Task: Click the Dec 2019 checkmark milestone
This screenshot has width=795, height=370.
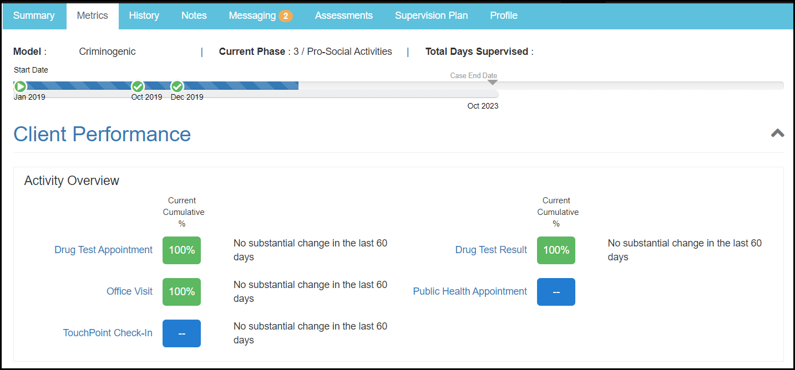Action: coord(177,86)
